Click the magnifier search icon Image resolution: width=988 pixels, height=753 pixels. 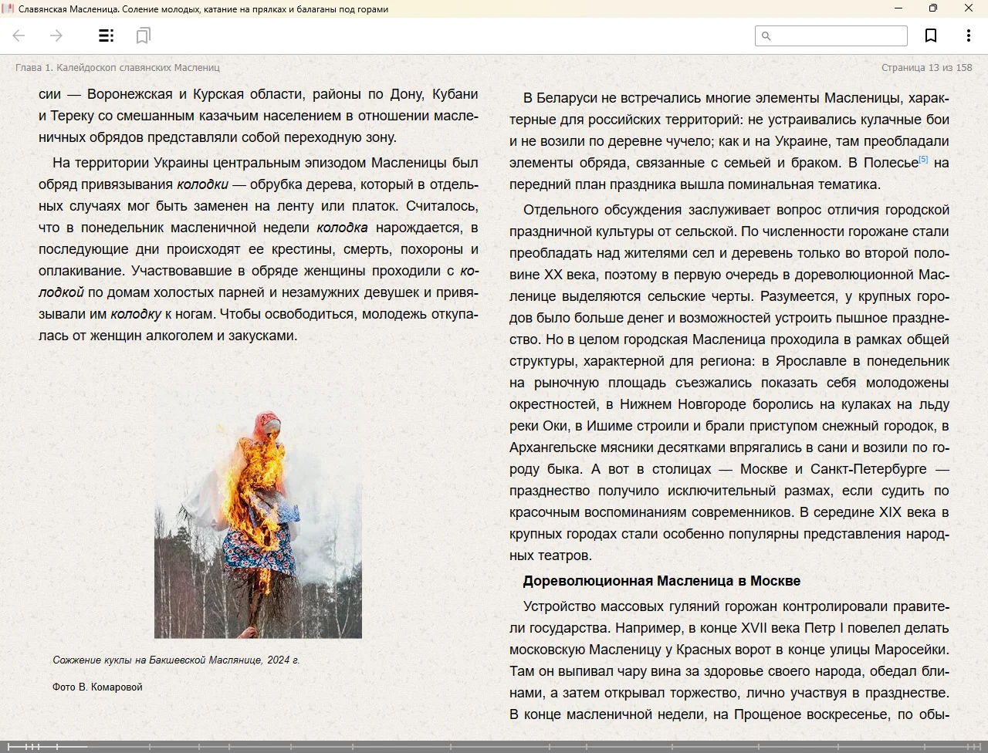pyautogui.click(x=766, y=35)
